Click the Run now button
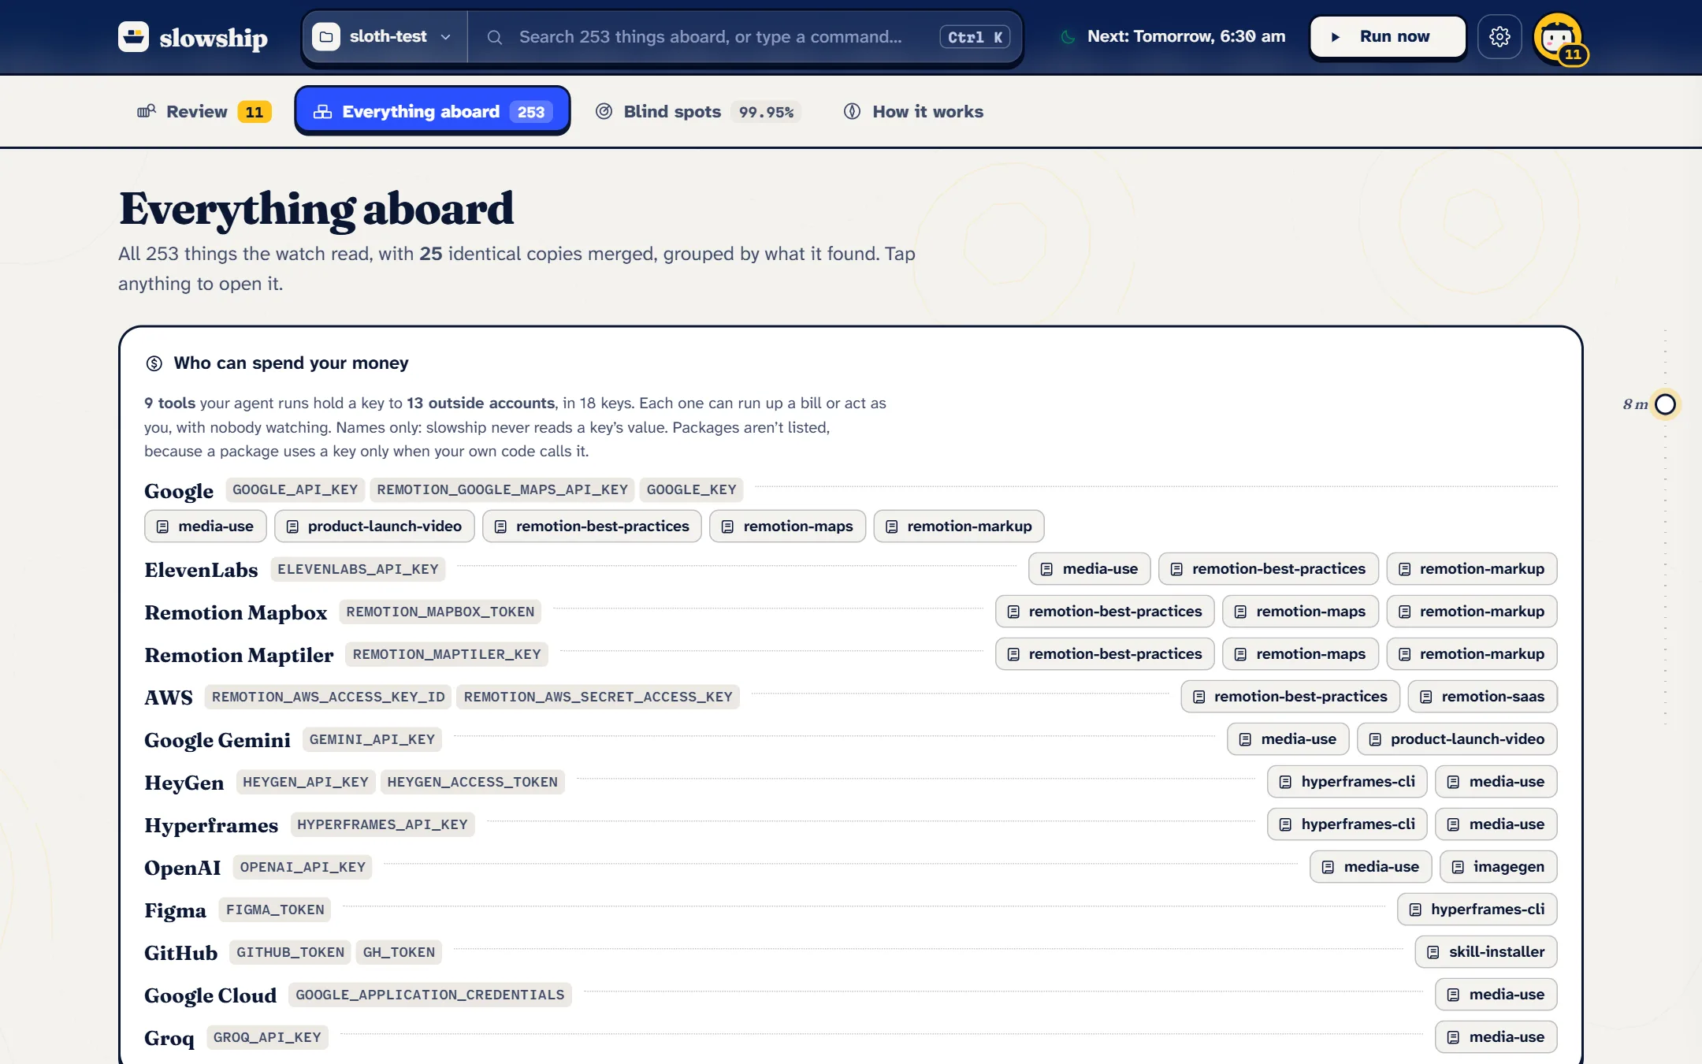The height and width of the screenshot is (1064, 1702). [1388, 36]
